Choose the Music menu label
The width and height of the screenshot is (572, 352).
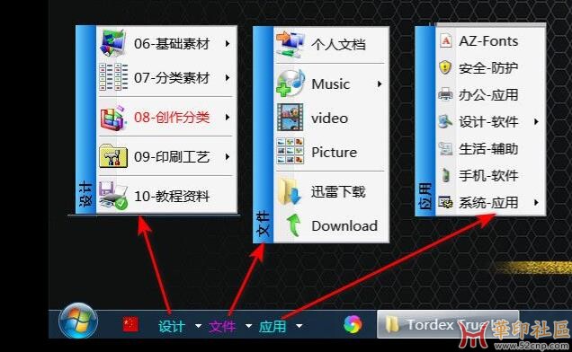click(330, 84)
